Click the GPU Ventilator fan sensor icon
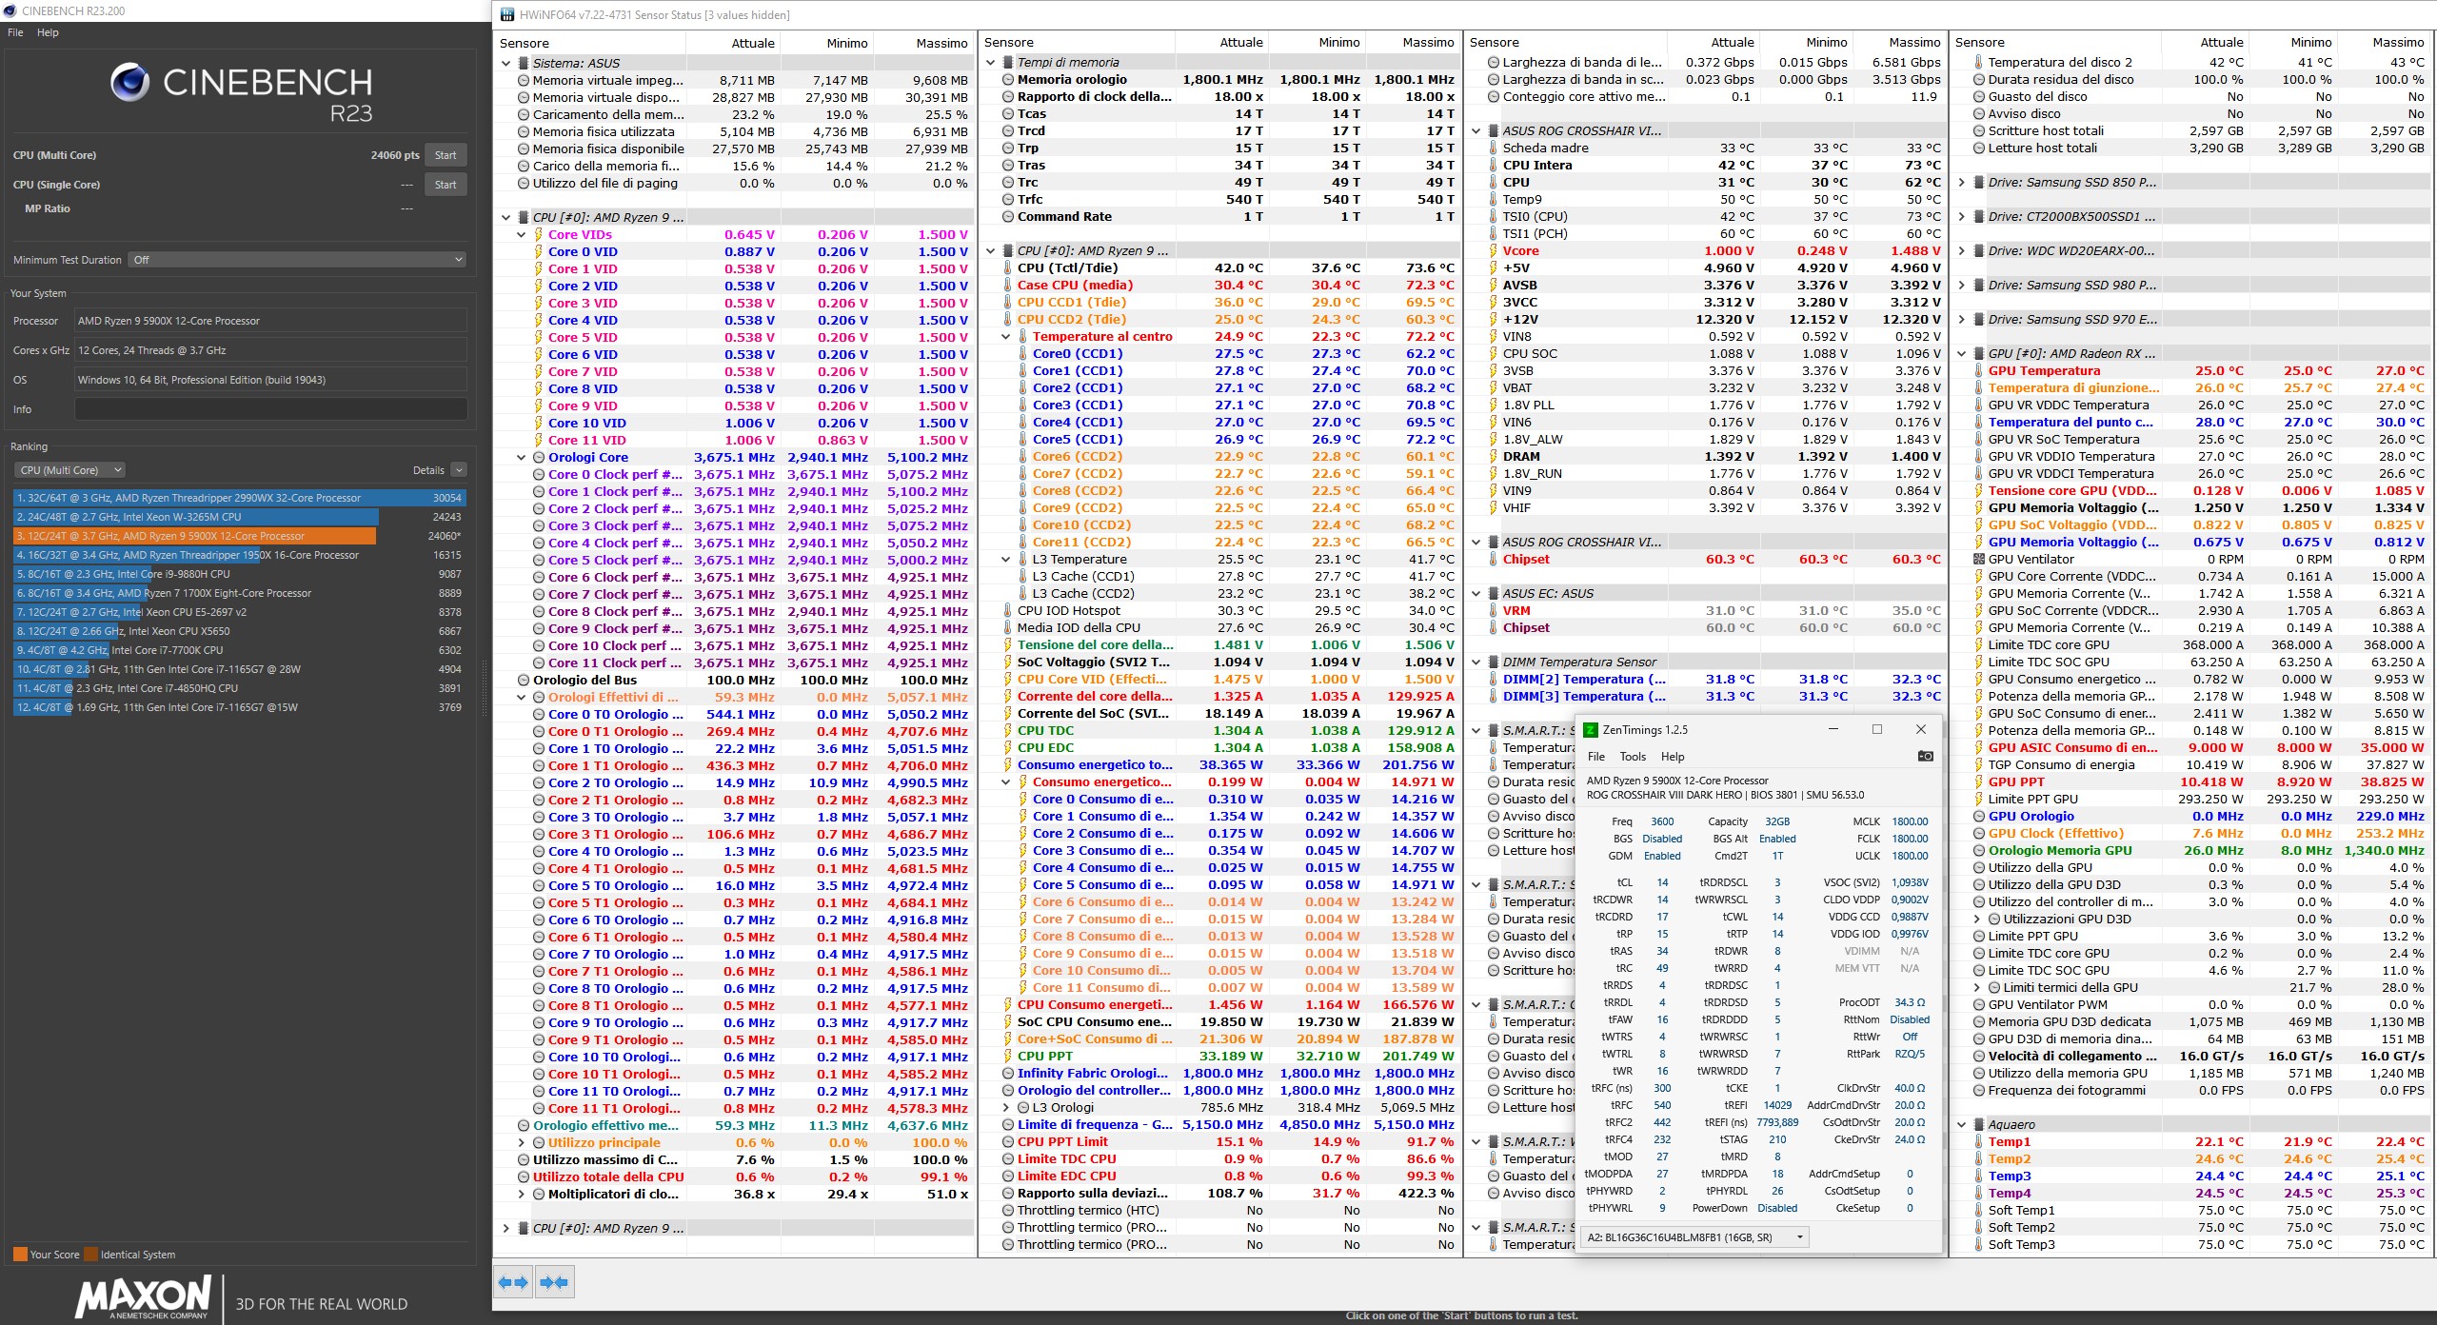The image size is (2437, 1325). pyautogui.click(x=1980, y=560)
